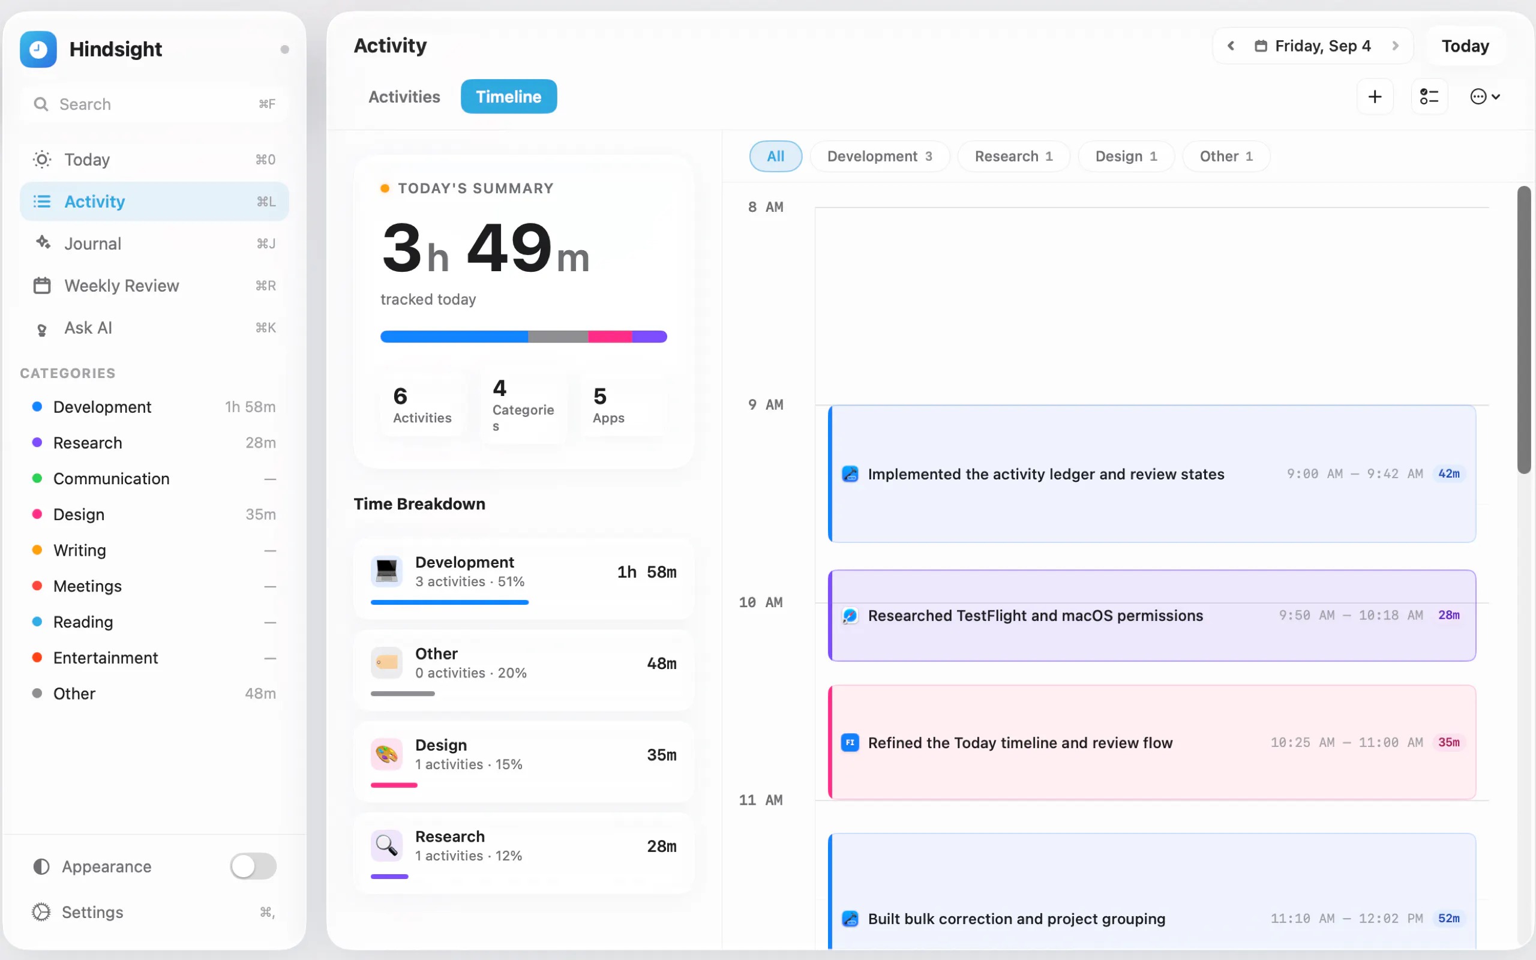Click the tracked-today category progress bar
Viewport: 1536px width, 960px height.
[x=524, y=337]
